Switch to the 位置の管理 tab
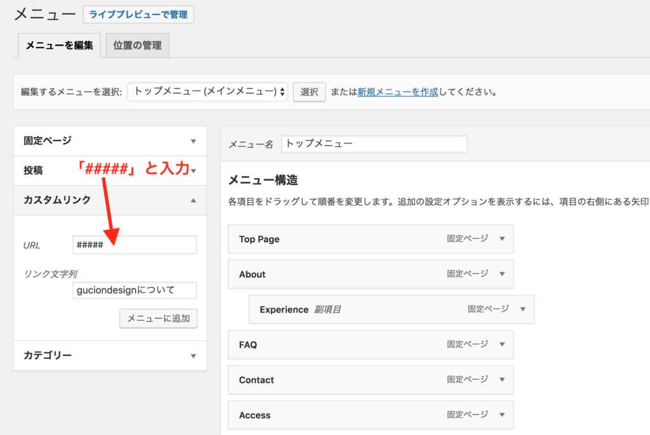 click(137, 46)
